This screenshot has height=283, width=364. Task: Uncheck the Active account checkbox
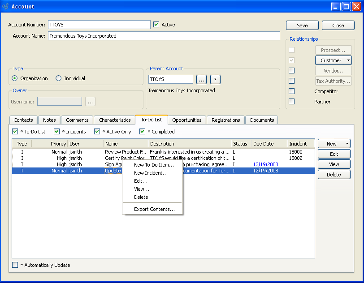pos(156,25)
